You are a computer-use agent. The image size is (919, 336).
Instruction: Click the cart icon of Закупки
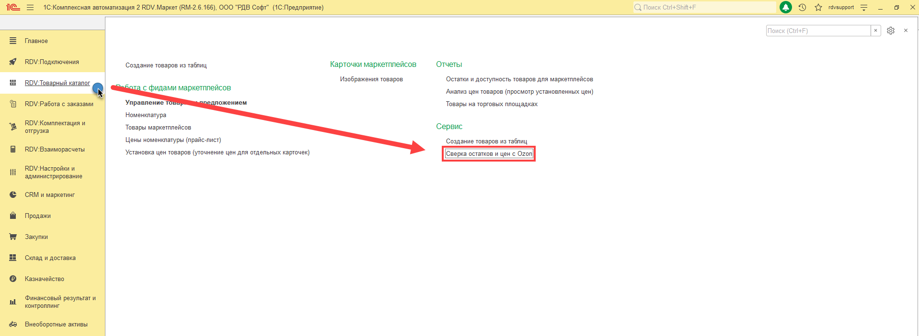[13, 237]
